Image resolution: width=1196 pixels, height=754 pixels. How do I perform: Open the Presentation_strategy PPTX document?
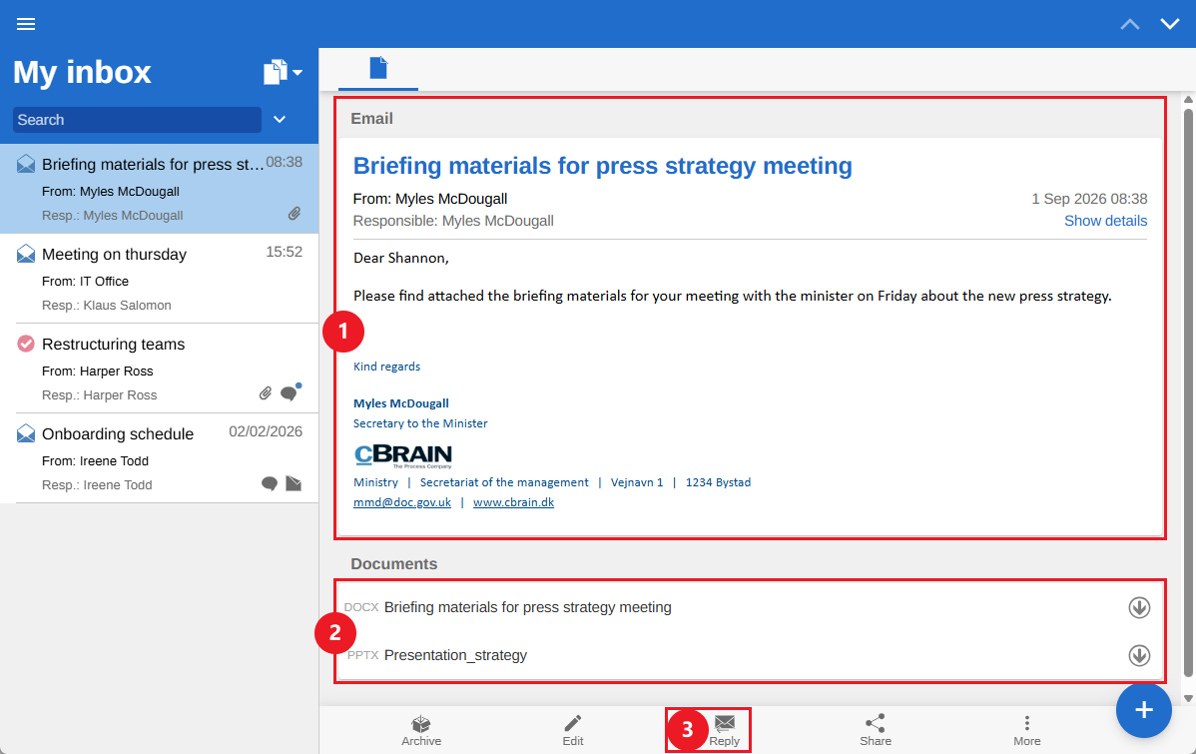pos(455,655)
